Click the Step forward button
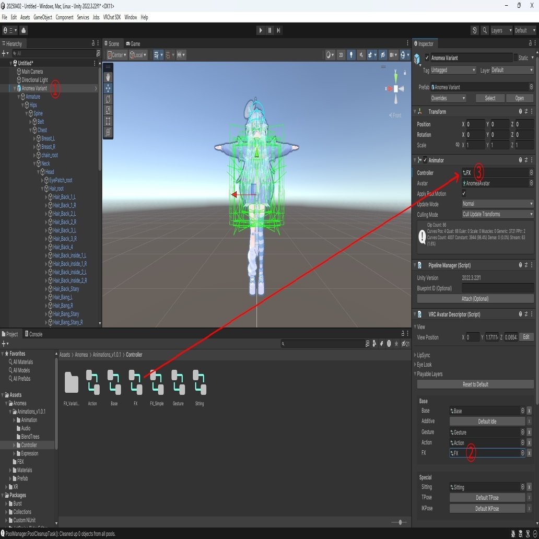This screenshot has height=539, width=539. 278,30
